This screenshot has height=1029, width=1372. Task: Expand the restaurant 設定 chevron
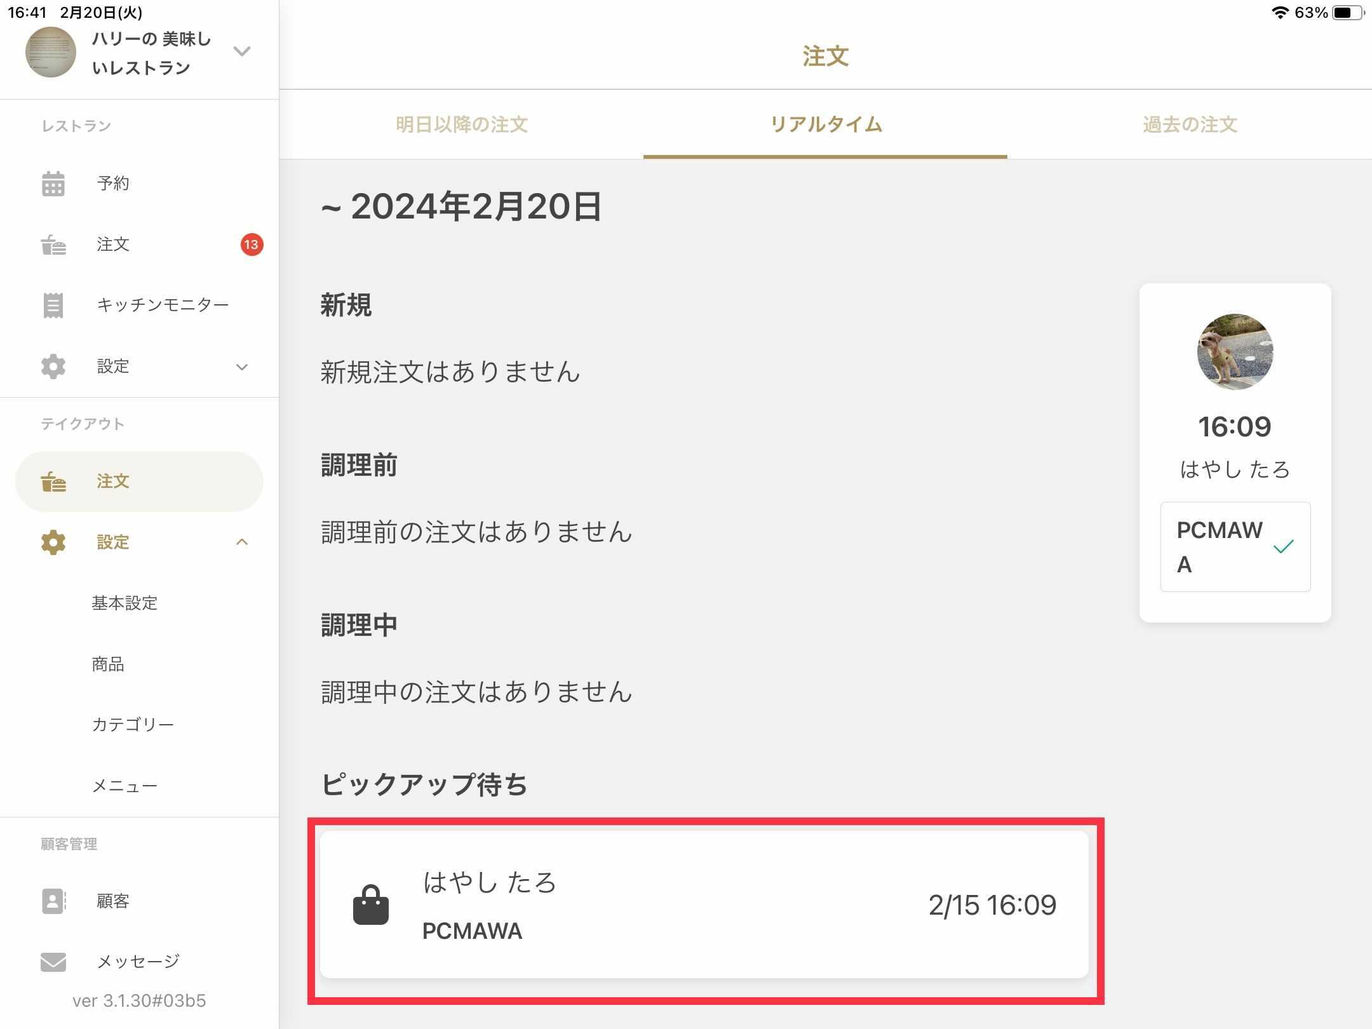[242, 367]
